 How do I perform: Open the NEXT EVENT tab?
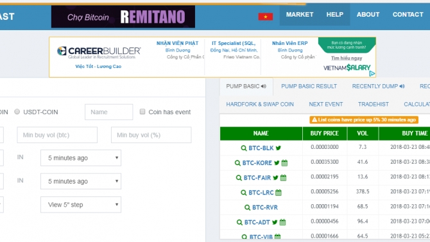tap(326, 104)
